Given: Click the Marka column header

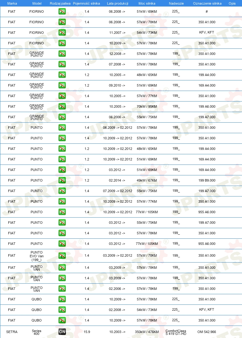Looking at the screenshot, I should click(12, 3).
